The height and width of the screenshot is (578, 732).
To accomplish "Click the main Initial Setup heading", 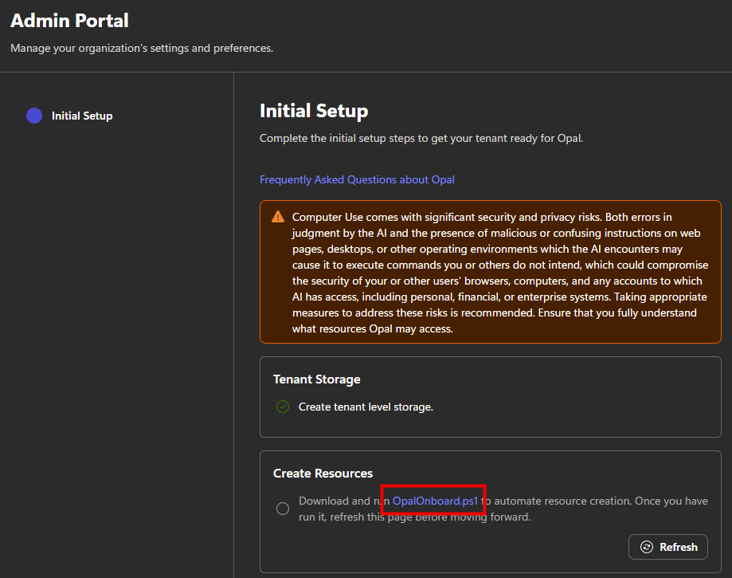I will coord(314,111).
